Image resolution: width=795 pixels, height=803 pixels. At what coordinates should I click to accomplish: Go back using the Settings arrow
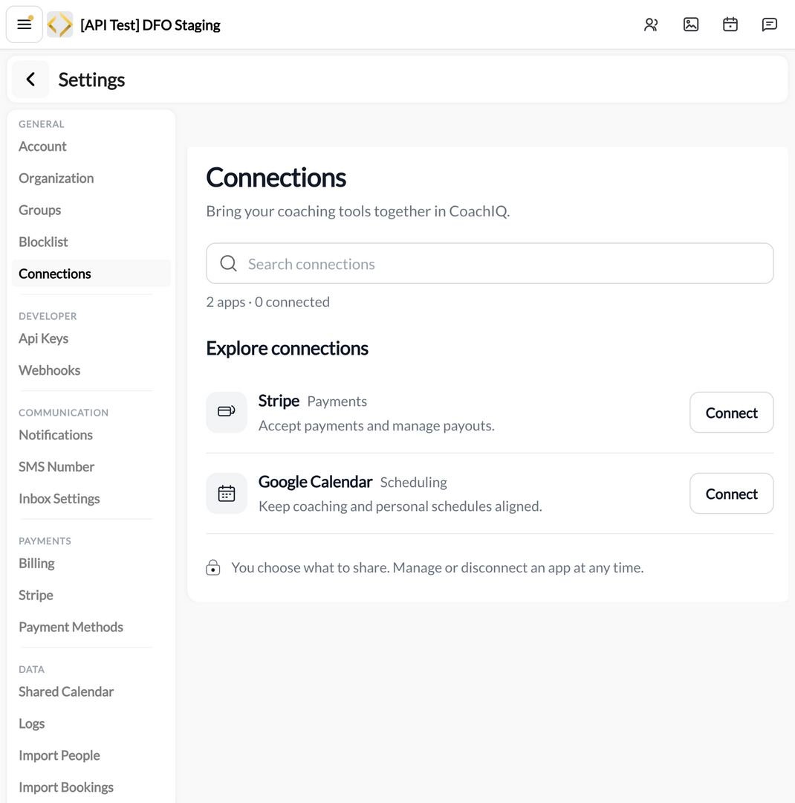(30, 80)
